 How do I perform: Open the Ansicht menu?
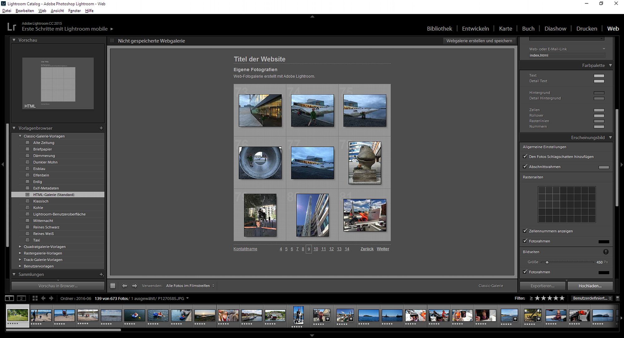pos(57,11)
